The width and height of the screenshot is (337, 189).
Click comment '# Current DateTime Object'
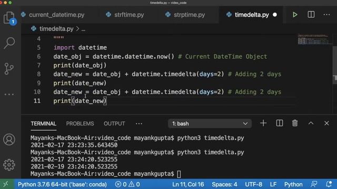tap(222, 56)
